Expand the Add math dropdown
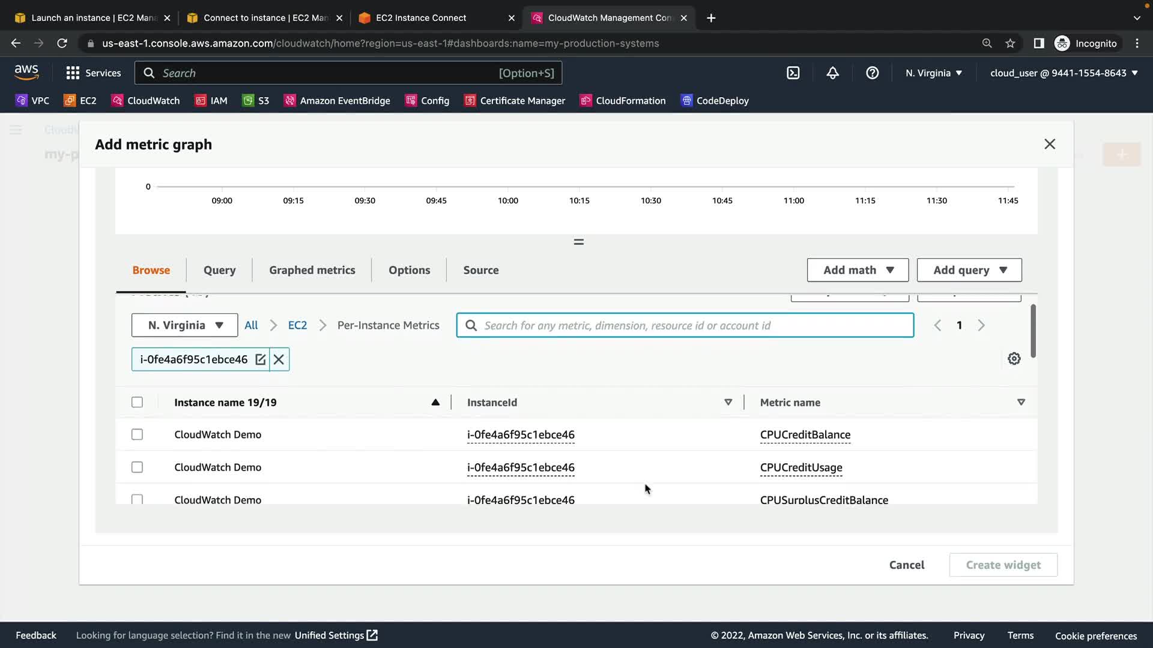Screen dimensions: 1153x648 point(858,270)
